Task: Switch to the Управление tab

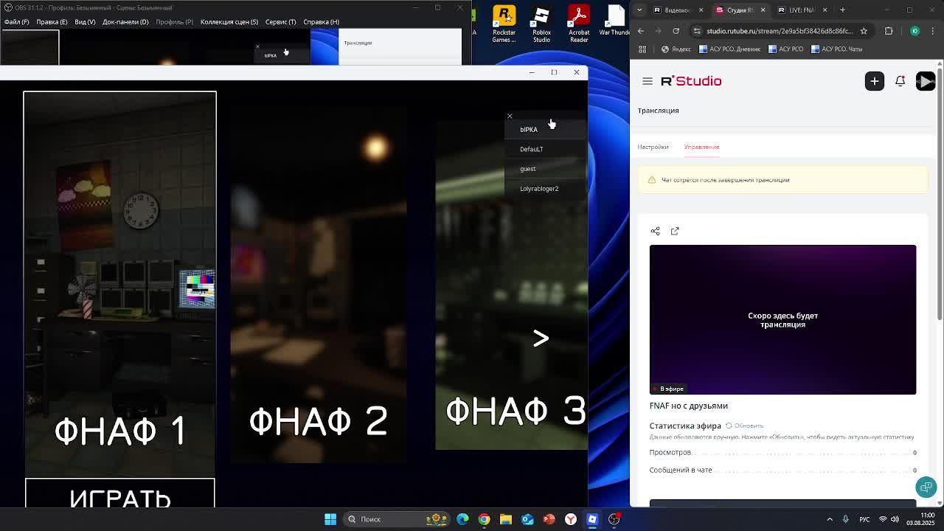Action: 701,147
